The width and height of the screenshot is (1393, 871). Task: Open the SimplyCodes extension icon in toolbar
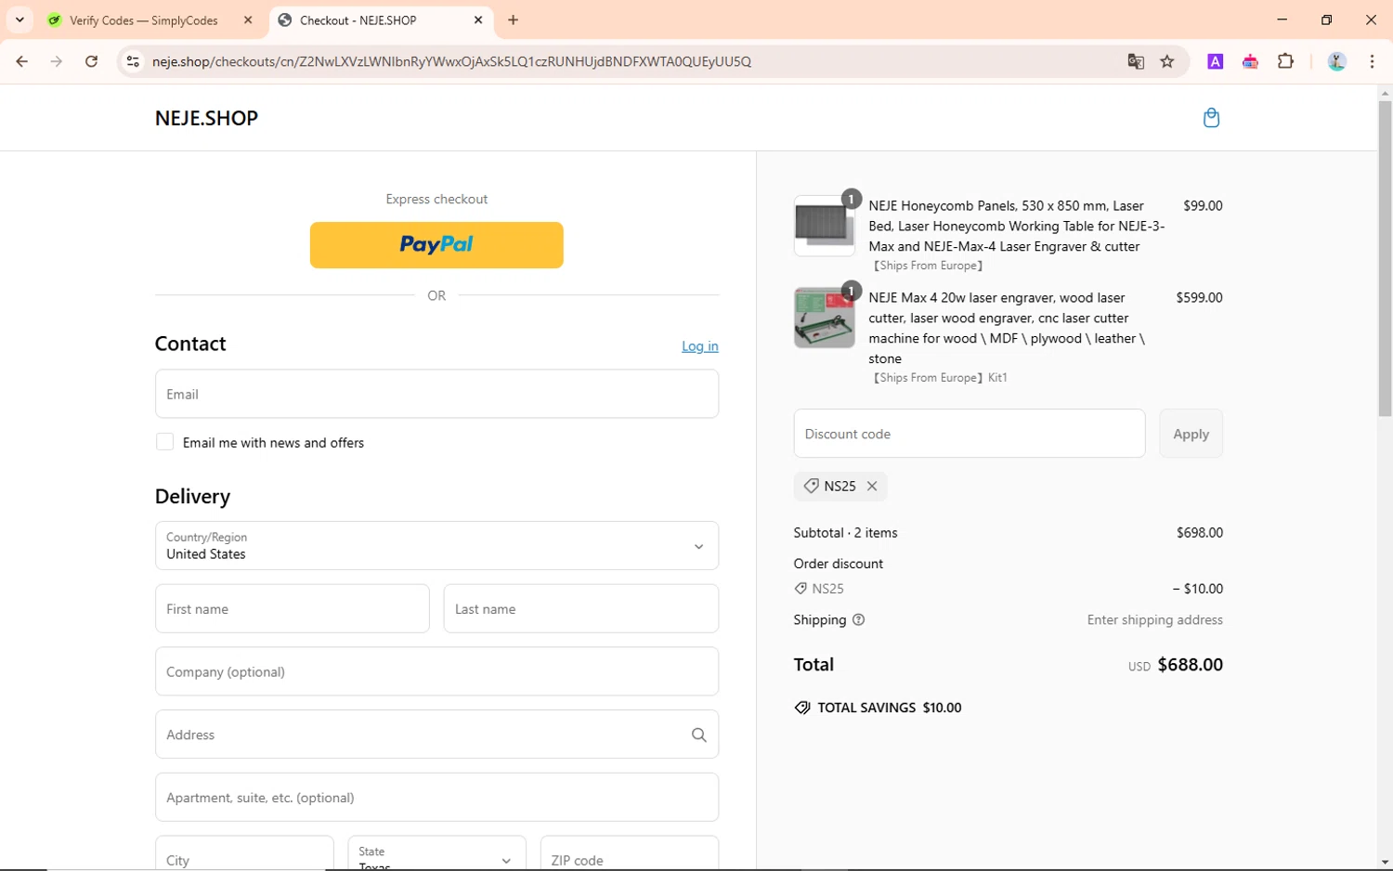pos(1250,61)
